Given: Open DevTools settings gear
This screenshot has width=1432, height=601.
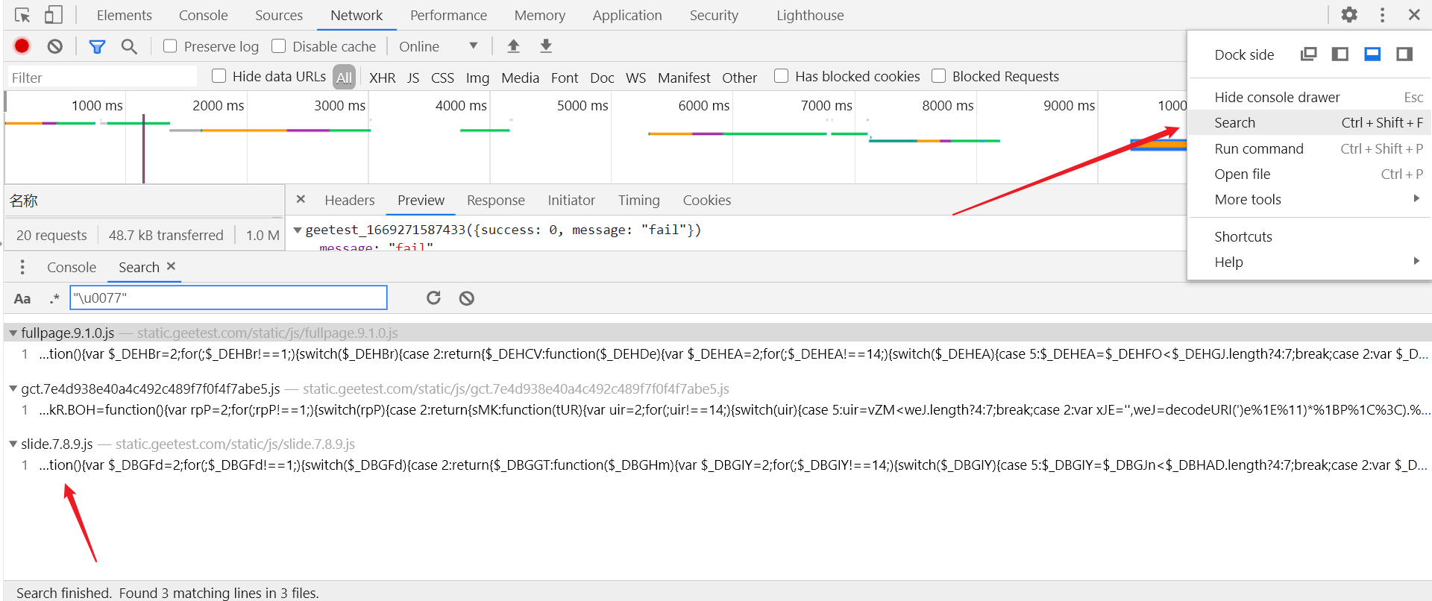Looking at the screenshot, I should pos(1349,15).
